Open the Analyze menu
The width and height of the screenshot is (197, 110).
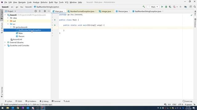click(36, 2)
